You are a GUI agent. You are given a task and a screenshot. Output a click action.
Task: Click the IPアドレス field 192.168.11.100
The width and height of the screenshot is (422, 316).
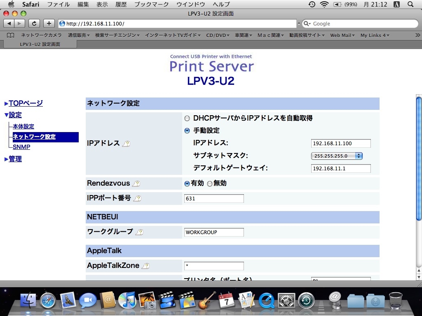[x=341, y=144]
